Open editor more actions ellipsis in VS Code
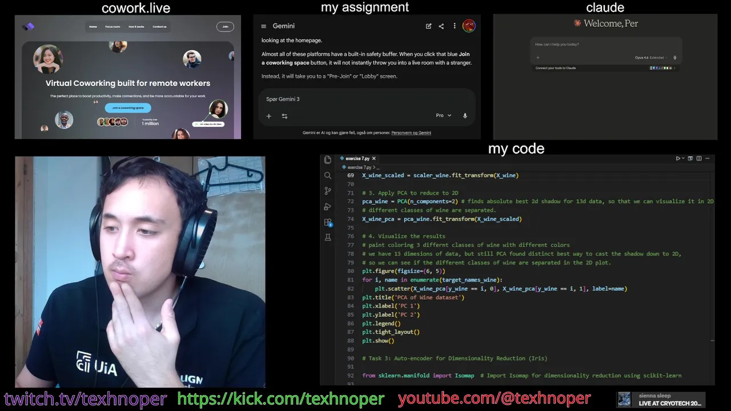 (708, 159)
